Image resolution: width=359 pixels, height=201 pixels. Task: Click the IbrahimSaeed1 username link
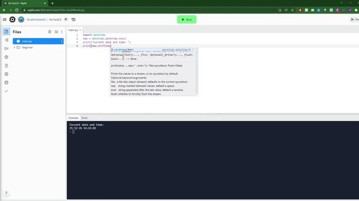coord(36,20)
